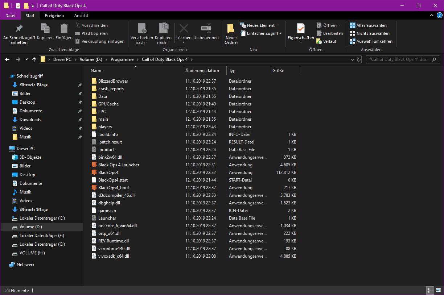
Task: Click Alles auswählen
Action: tap(368, 25)
